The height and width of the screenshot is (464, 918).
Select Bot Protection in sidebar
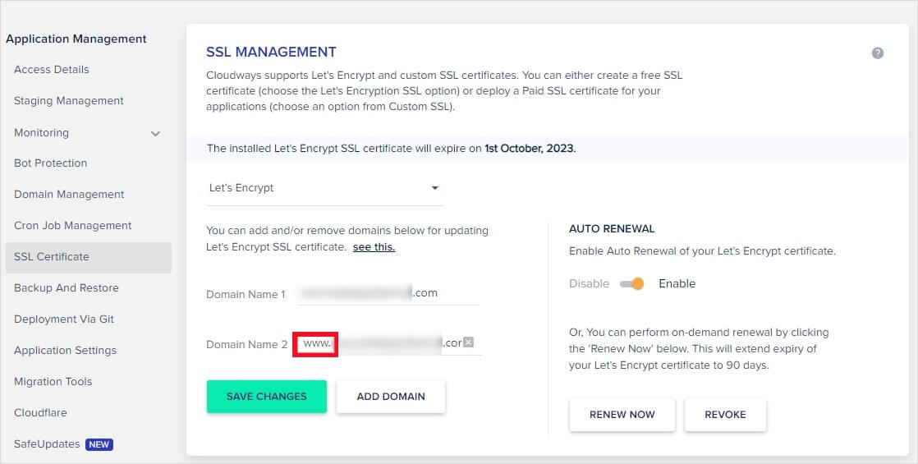(x=50, y=163)
